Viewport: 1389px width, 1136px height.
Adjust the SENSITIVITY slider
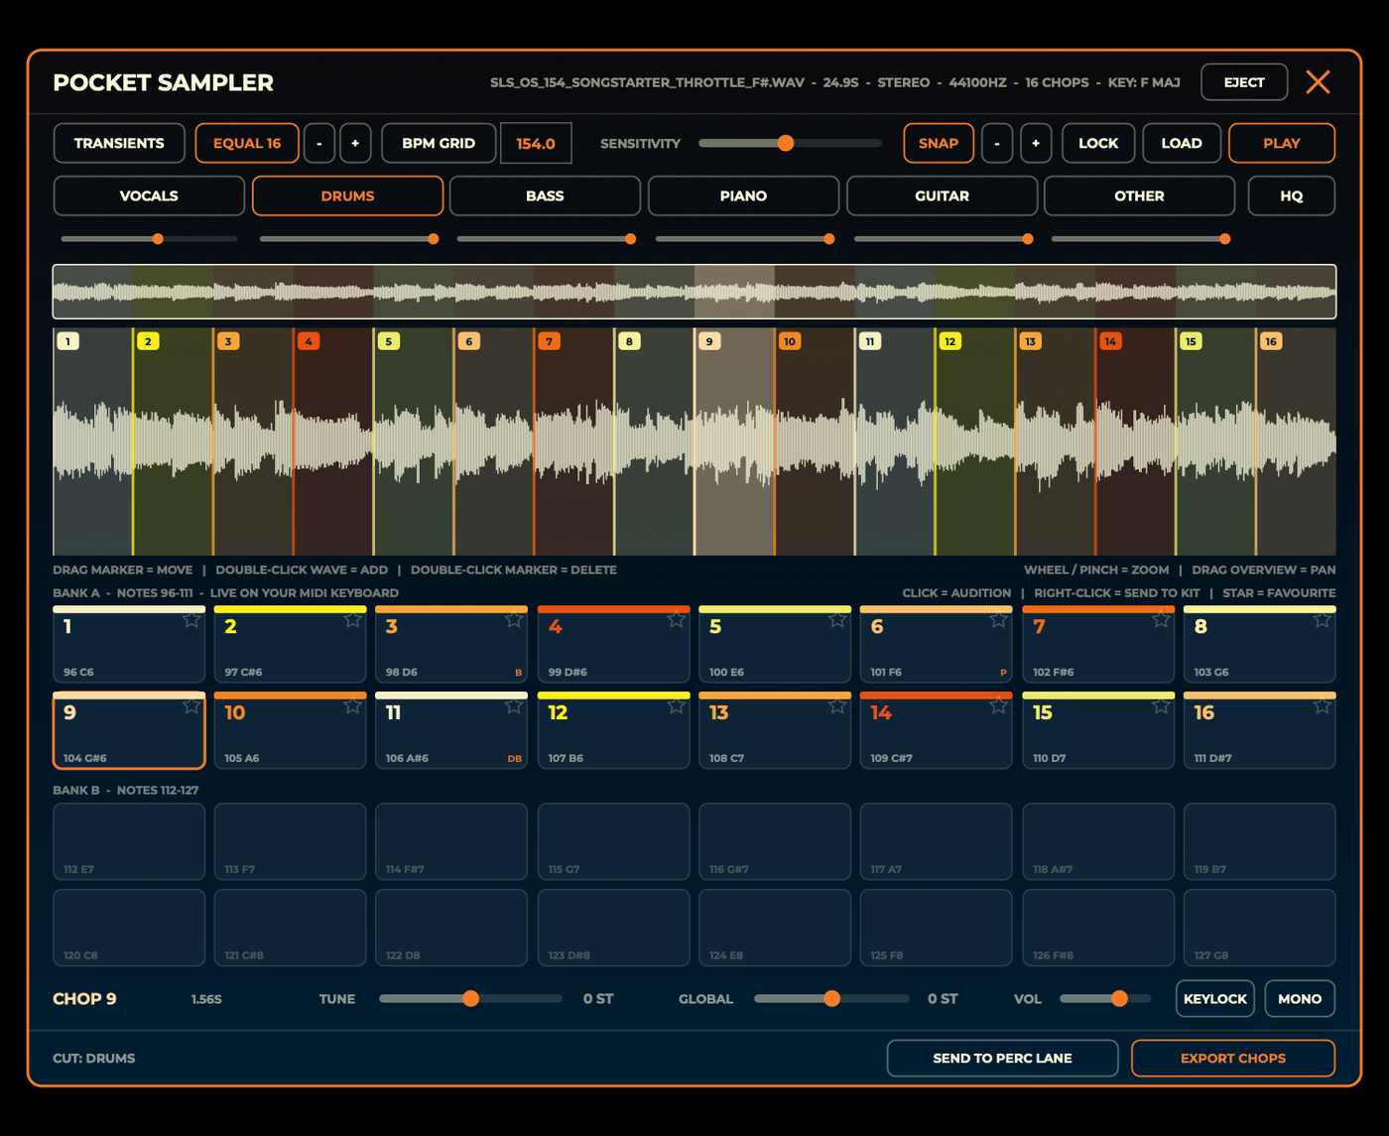pos(790,143)
